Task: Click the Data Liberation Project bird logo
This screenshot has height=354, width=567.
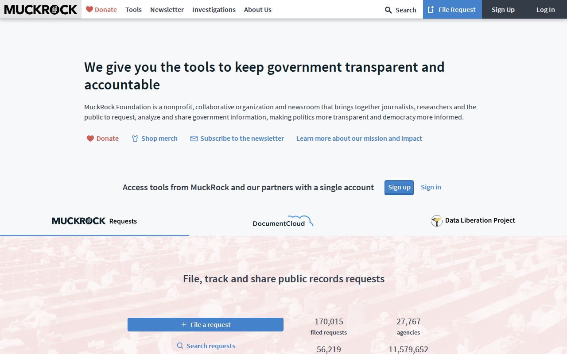Action: click(437, 220)
